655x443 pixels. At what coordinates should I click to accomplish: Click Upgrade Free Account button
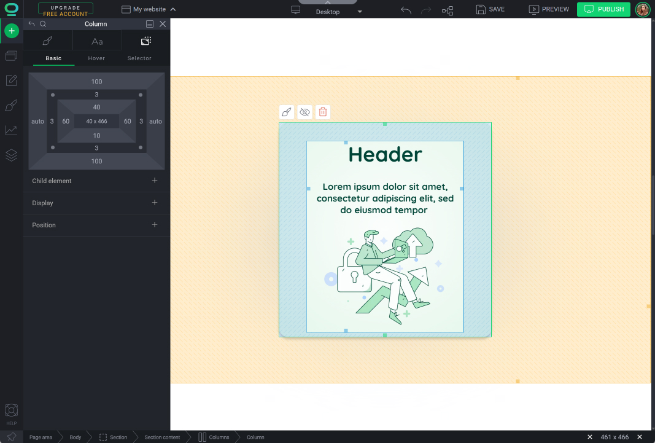click(x=66, y=9)
